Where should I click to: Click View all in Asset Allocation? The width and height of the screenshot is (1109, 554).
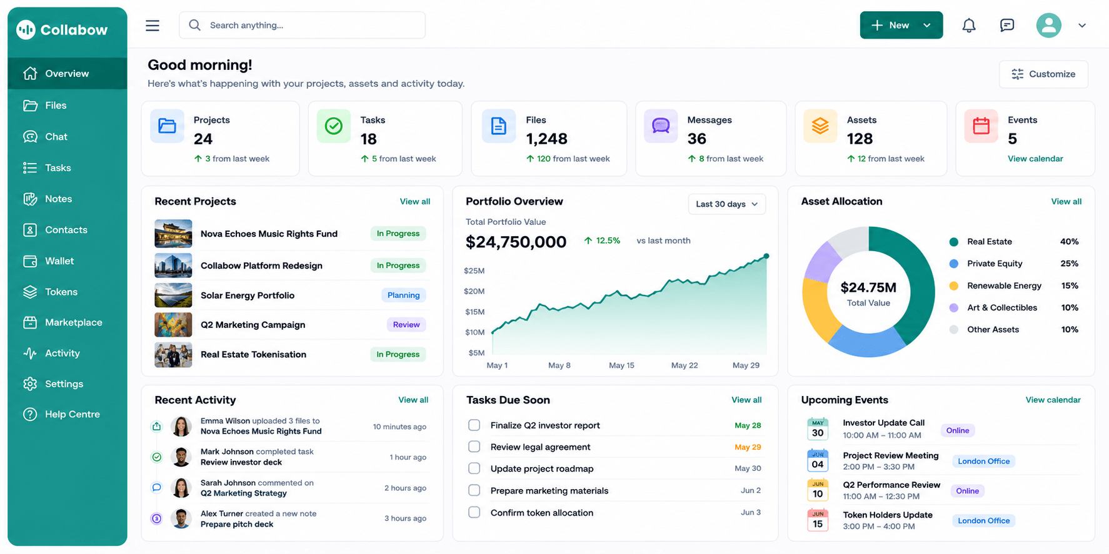coord(1066,202)
